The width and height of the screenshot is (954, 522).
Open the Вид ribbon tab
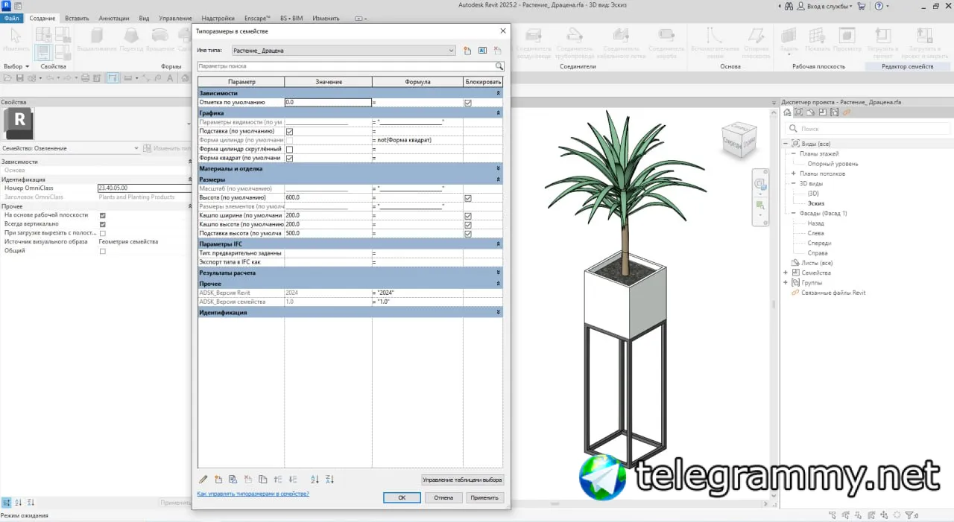pos(145,18)
